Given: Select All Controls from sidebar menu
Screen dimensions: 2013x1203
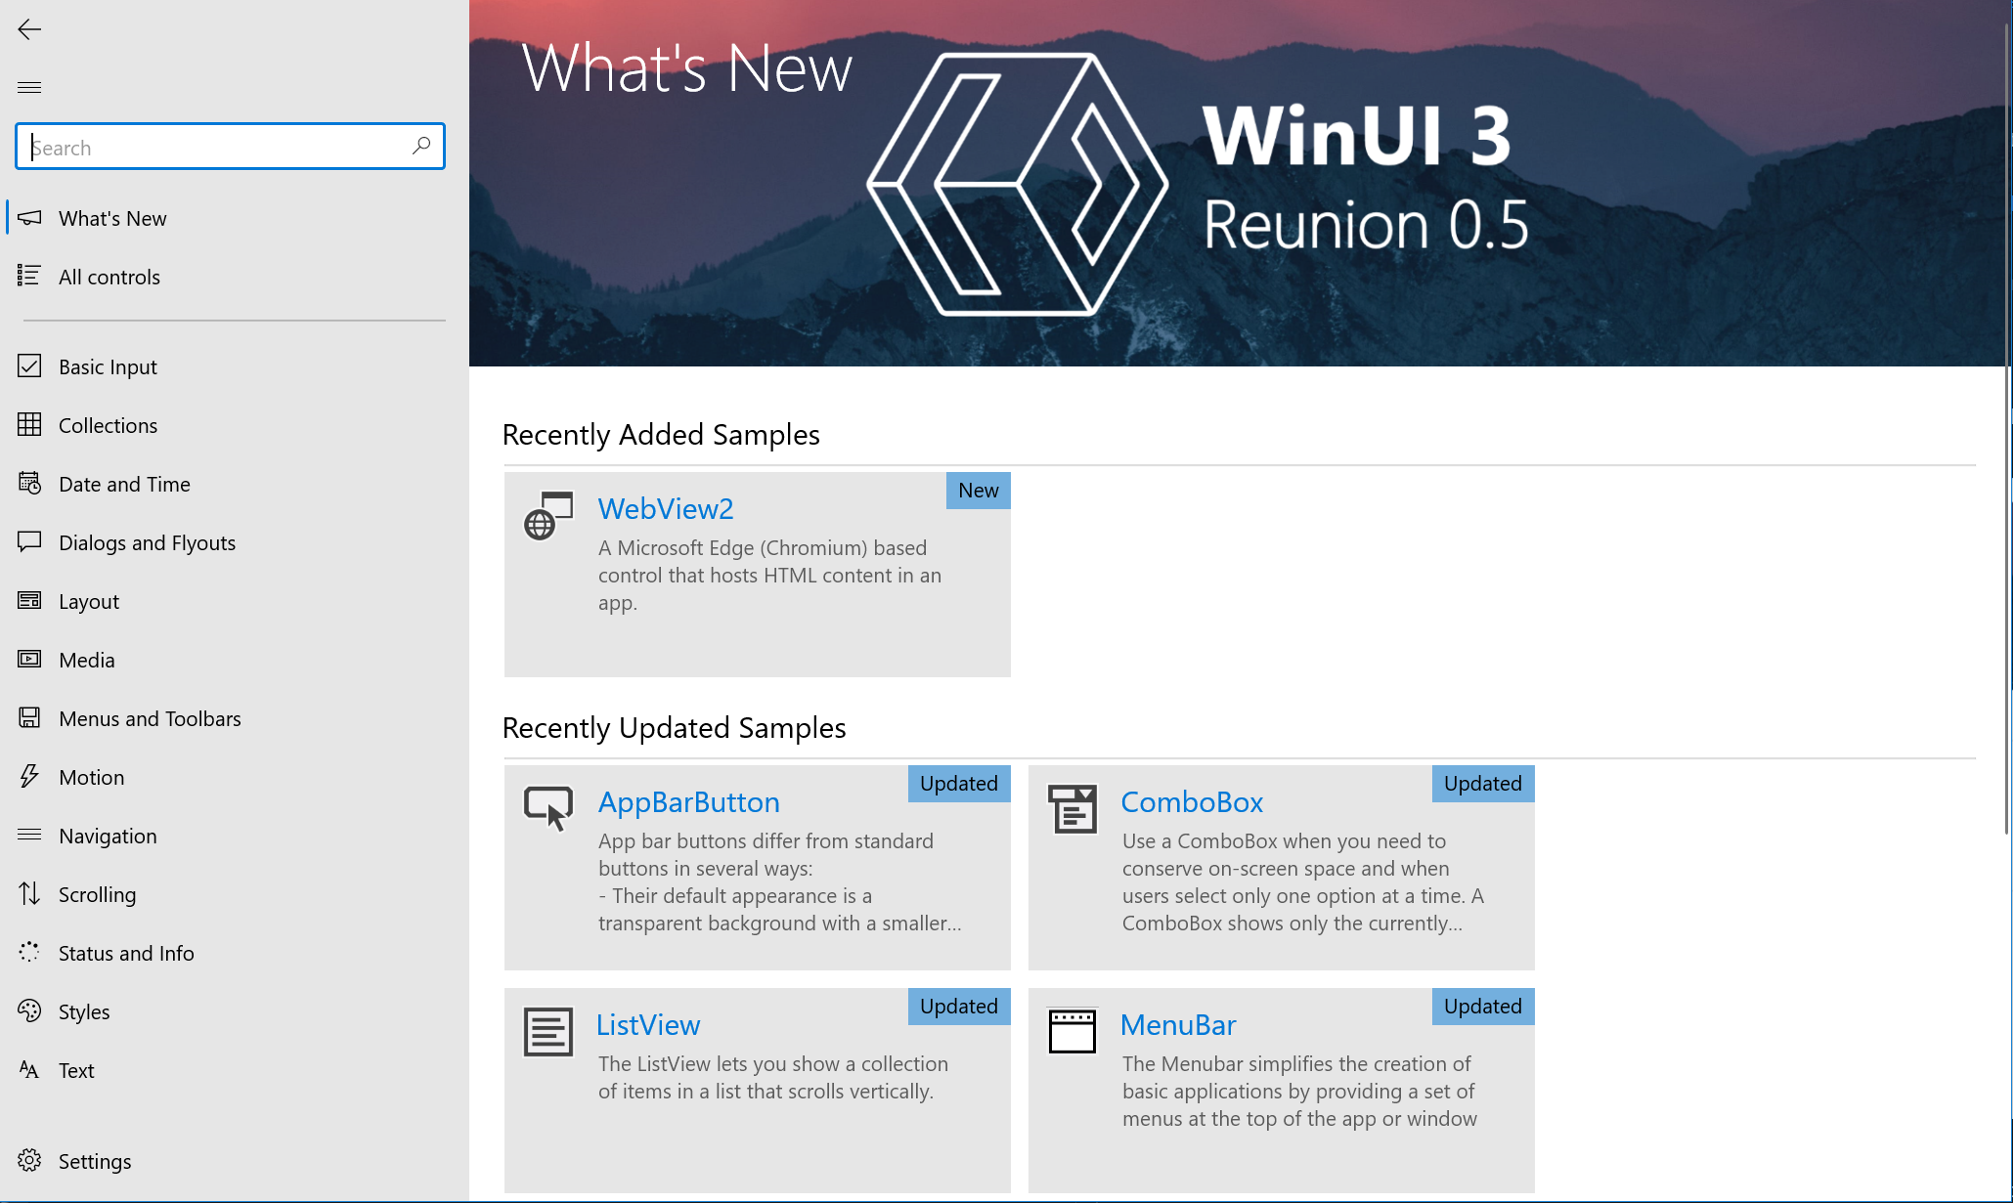Looking at the screenshot, I should [x=109, y=277].
